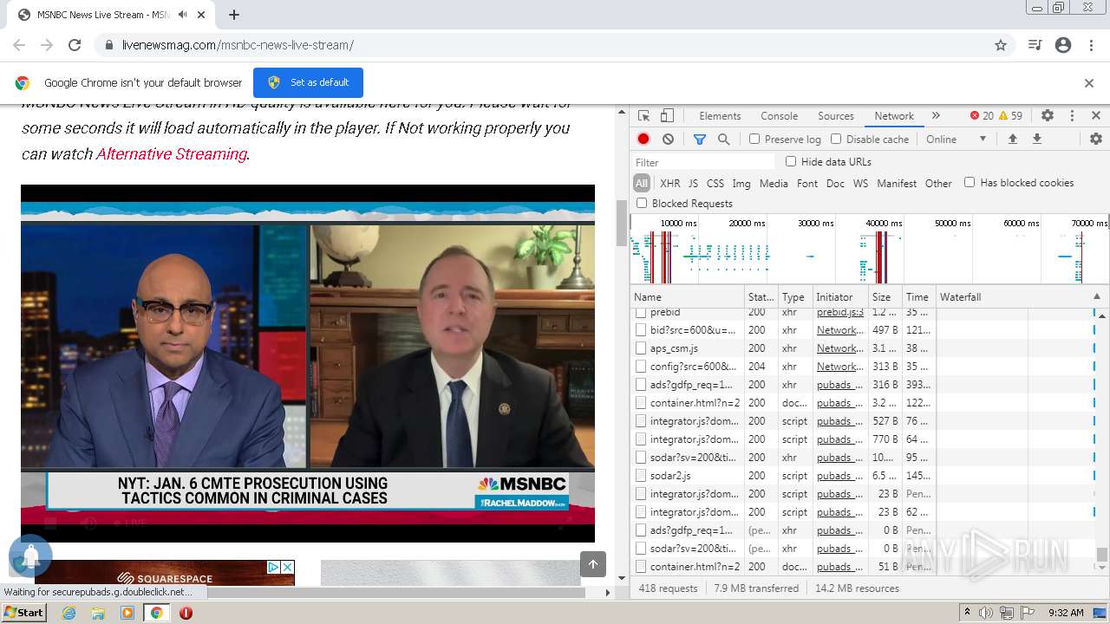Viewport: 1110px width, 624px height.
Task: Click the volume icon in system tray
Action: point(986,613)
